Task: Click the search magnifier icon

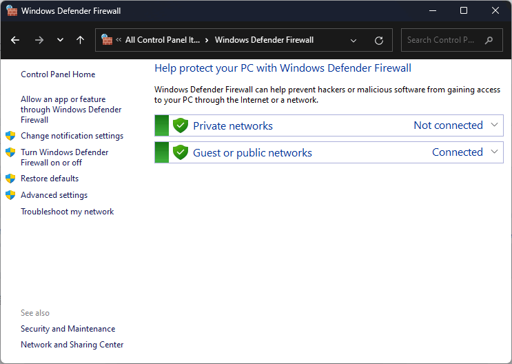Action: [489, 40]
